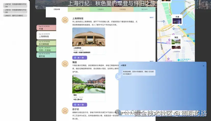Select the Day 01 外滩 card

click(46, 28)
